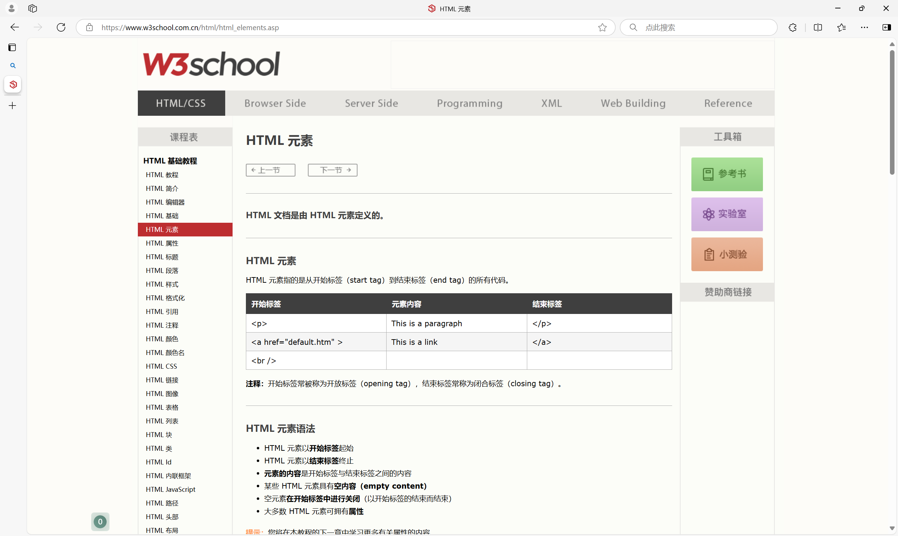Open browser settings ellipsis menu
The width and height of the screenshot is (898, 536).
click(864, 27)
